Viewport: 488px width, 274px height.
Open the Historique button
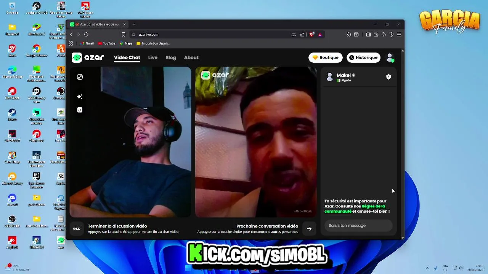(x=363, y=57)
